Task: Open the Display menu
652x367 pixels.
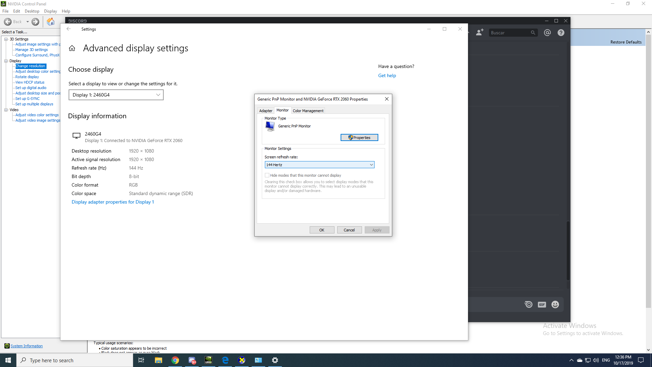Action: [x=51, y=11]
